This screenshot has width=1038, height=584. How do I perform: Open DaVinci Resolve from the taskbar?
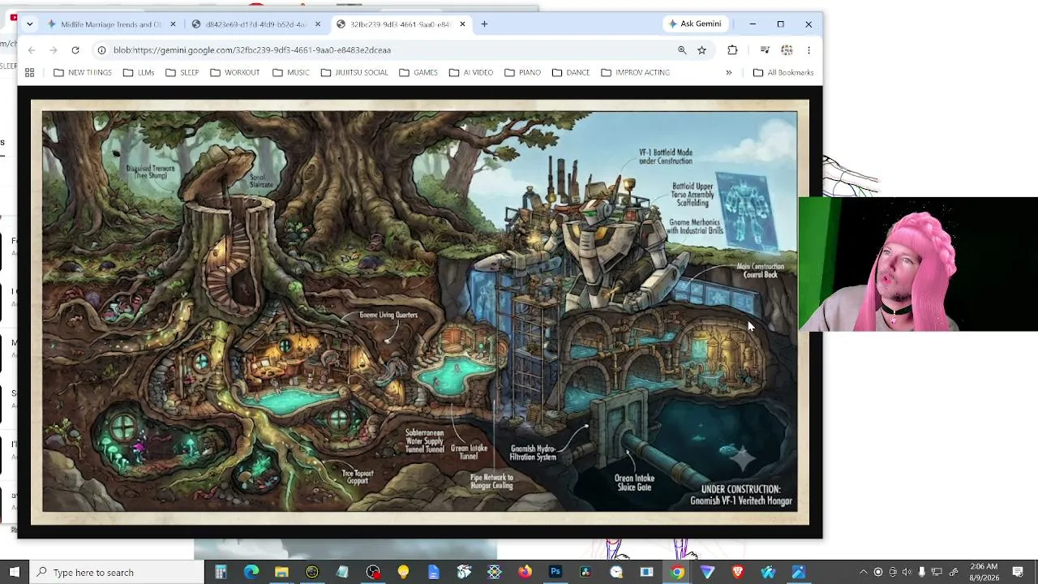585,573
